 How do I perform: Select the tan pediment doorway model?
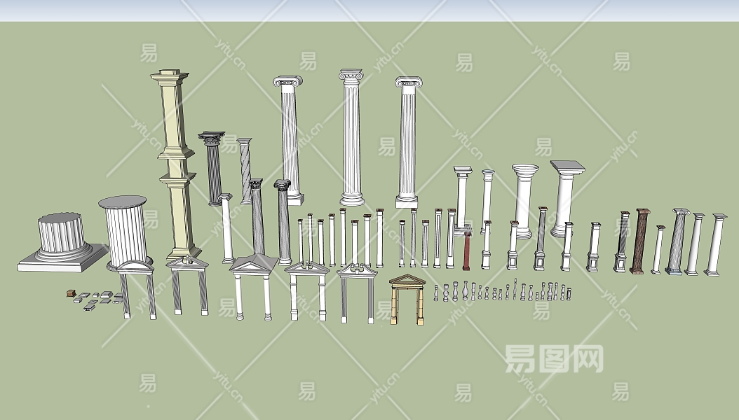(407, 300)
